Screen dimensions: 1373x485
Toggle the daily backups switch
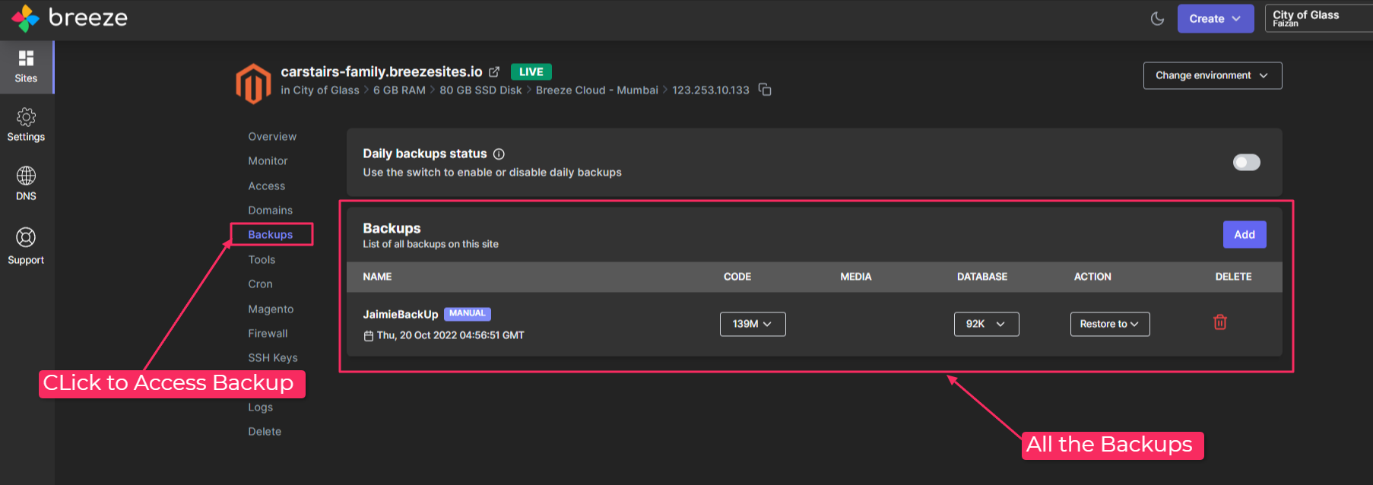1246,162
